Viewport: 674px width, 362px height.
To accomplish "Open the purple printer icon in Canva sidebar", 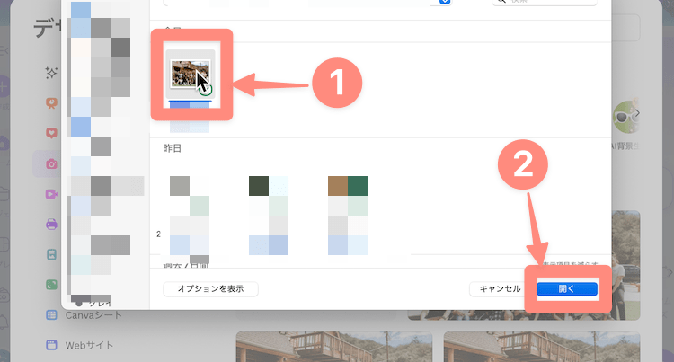I will [51, 225].
